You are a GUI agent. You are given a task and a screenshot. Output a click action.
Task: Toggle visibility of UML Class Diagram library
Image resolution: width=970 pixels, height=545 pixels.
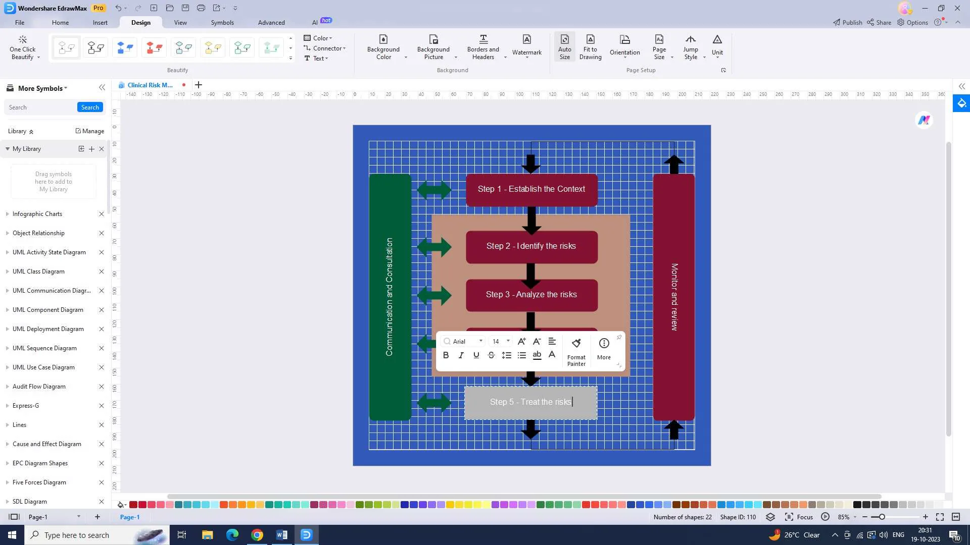coord(7,271)
